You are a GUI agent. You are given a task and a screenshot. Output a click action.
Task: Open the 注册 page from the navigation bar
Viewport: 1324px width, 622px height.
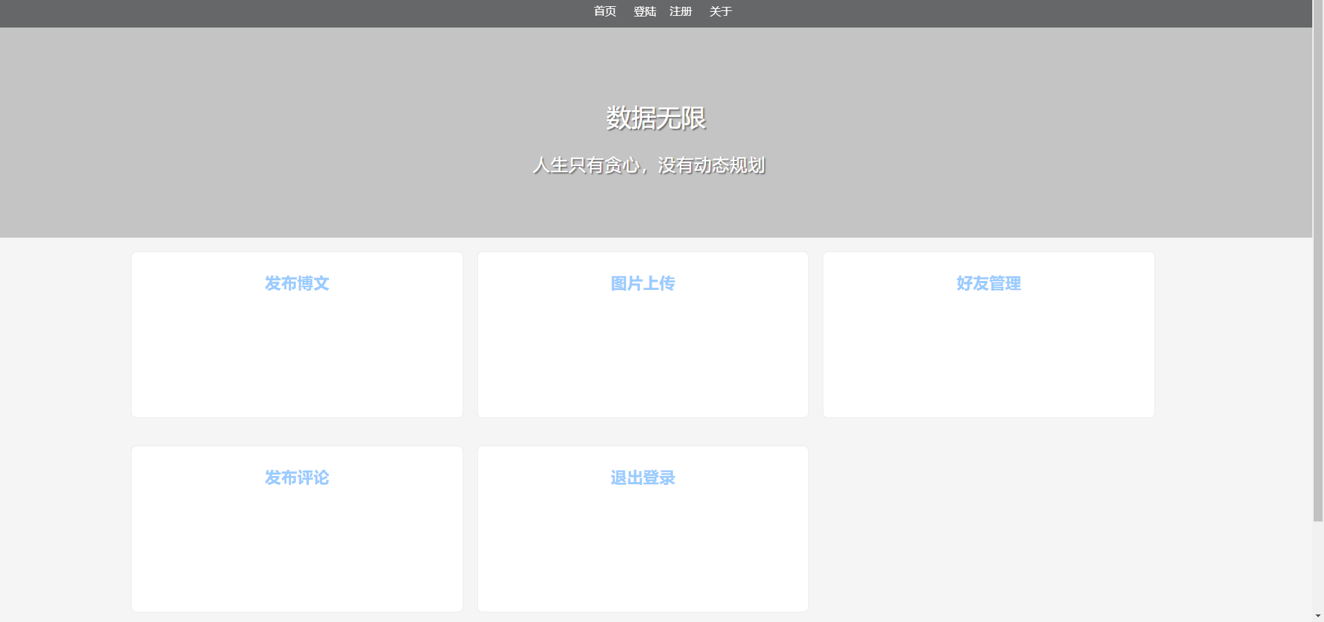tap(680, 11)
